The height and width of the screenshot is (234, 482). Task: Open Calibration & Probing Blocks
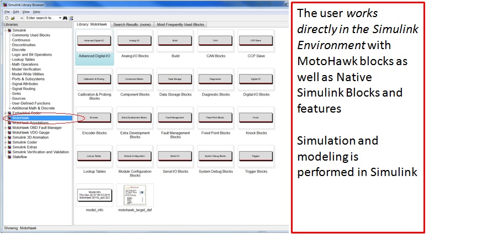(x=94, y=79)
